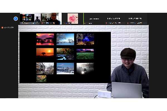Open the snowy trees under blue sky photo
This screenshot has width=167, height=111.
65,39
